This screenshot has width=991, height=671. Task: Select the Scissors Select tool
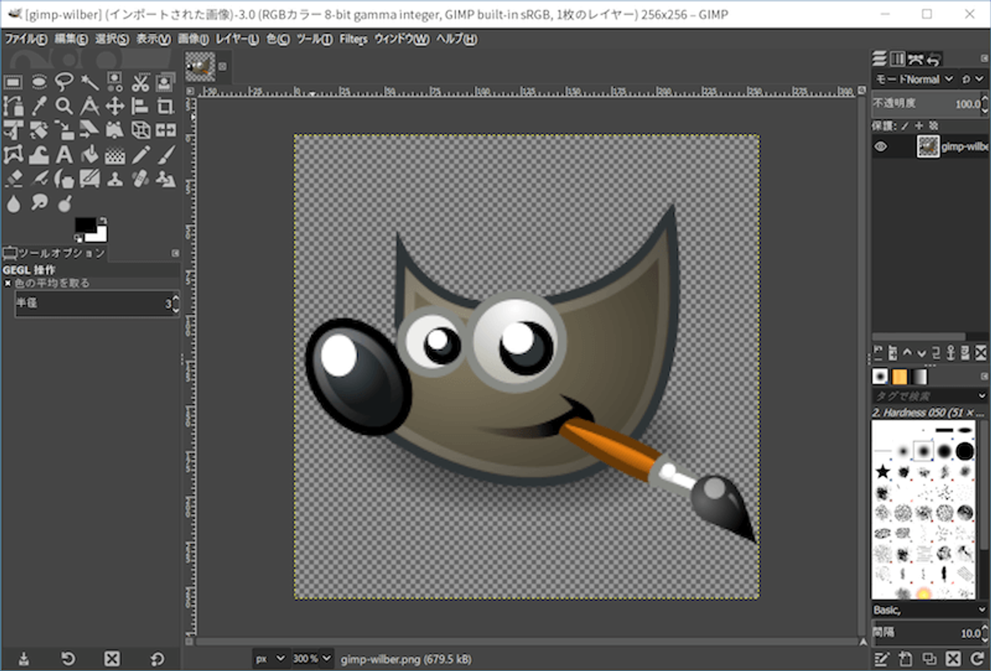click(140, 82)
